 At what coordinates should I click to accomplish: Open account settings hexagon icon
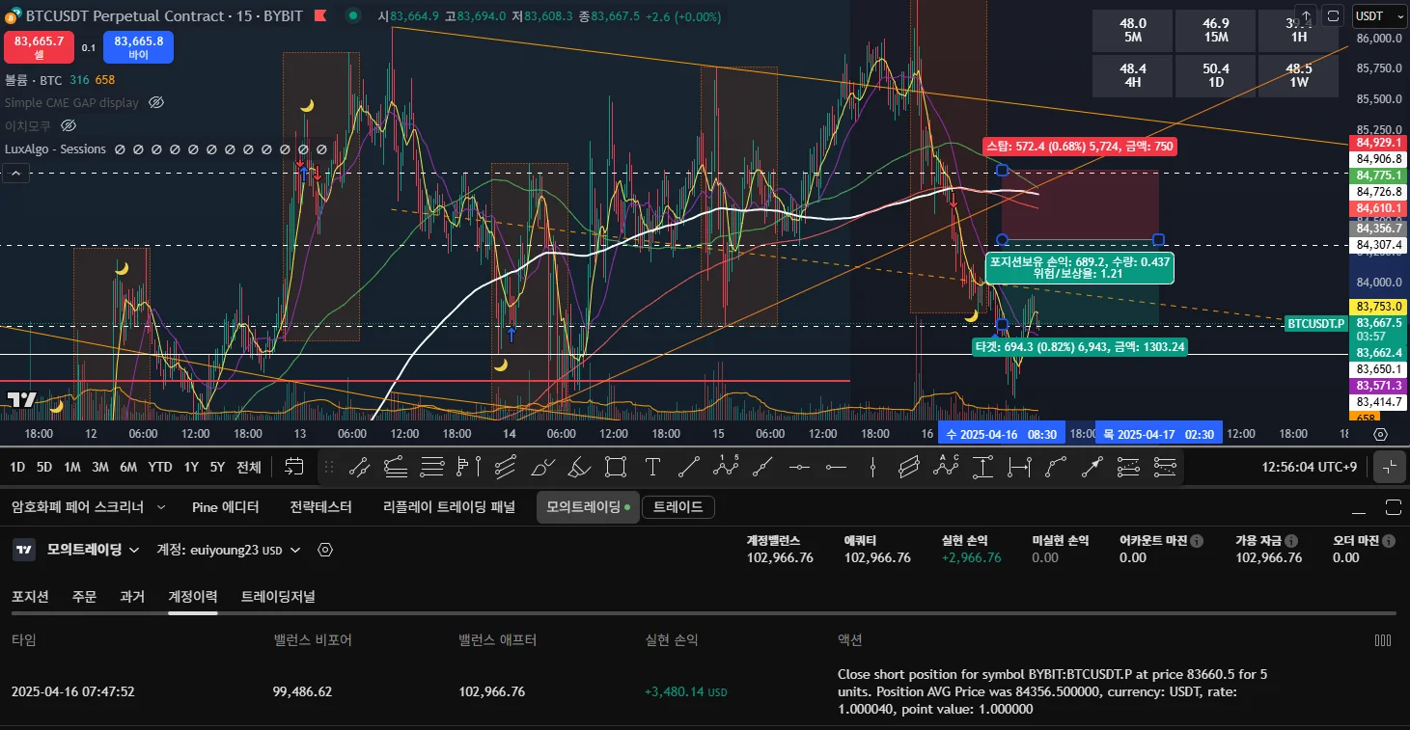coord(325,550)
